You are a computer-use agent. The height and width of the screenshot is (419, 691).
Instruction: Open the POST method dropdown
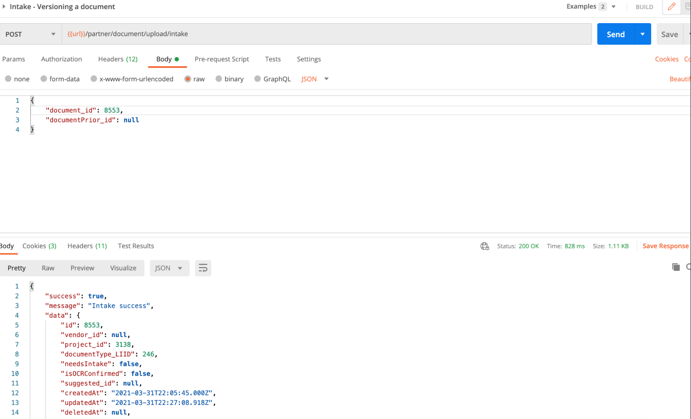(x=30, y=34)
